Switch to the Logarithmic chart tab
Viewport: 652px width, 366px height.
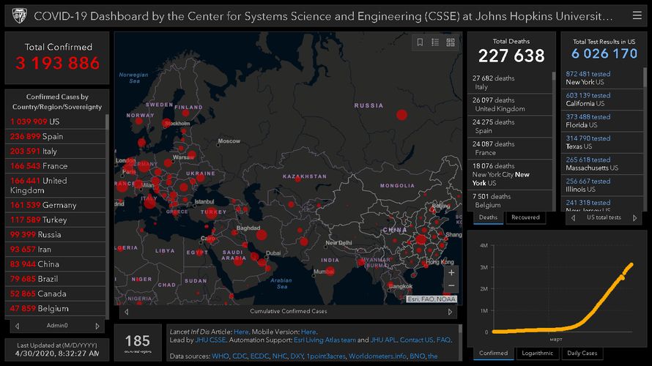pyautogui.click(x=537, y=353)
